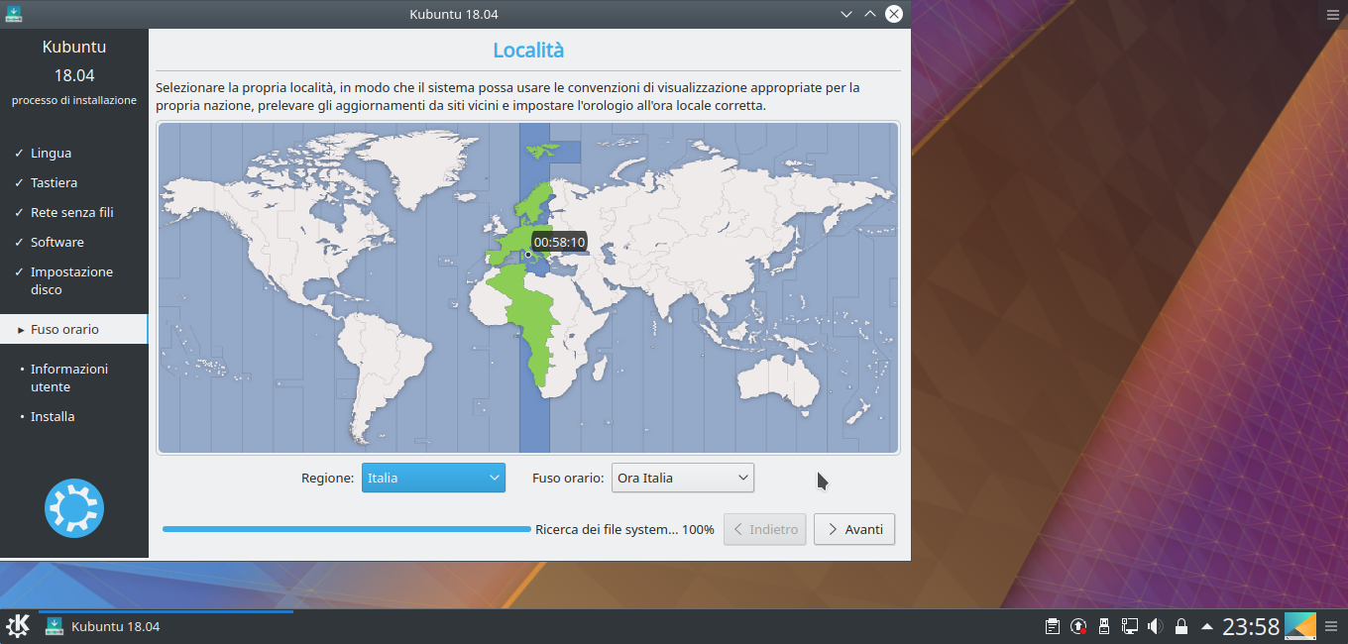Screen dimensions: 1348x644
Task: Select the Rete senza fili step
Action: point(71,213)
